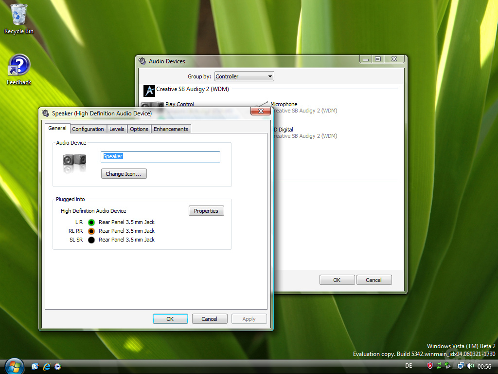Screen dimensions: 498x374
Task: Switch to the Configuration tab
Action: click(x=88, y=129)
